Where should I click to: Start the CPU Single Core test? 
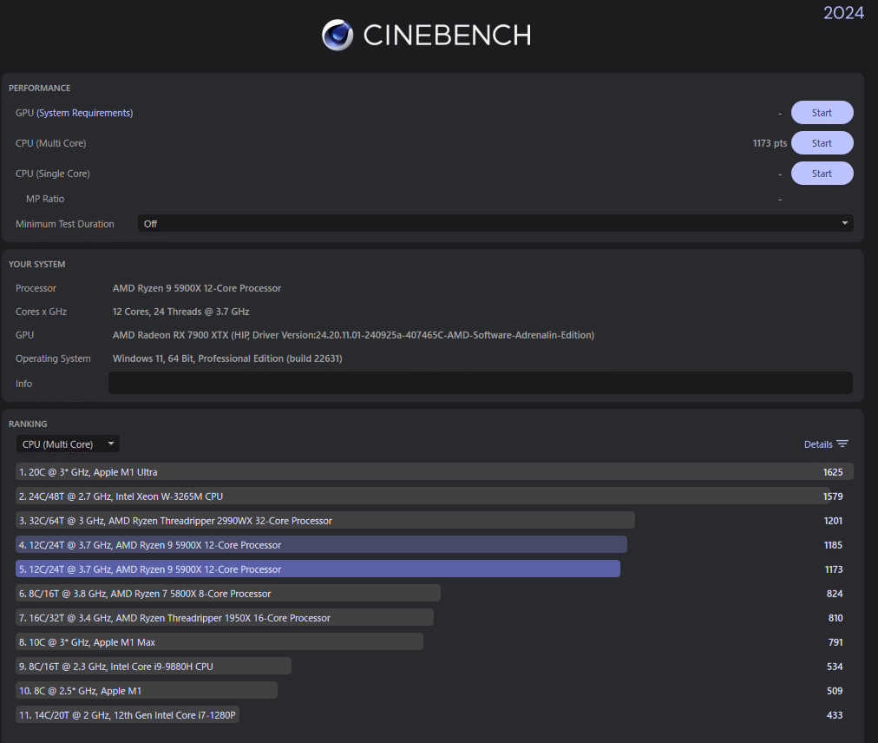pyautogui.click(x=822, y=174)
